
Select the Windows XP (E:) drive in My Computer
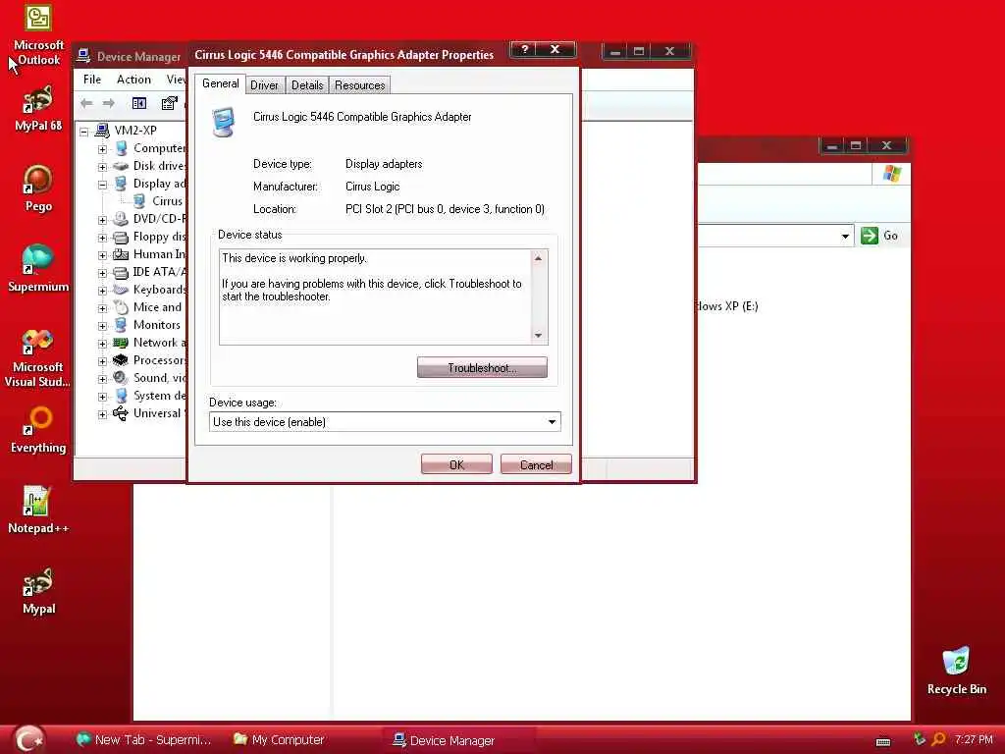point(727,306)
